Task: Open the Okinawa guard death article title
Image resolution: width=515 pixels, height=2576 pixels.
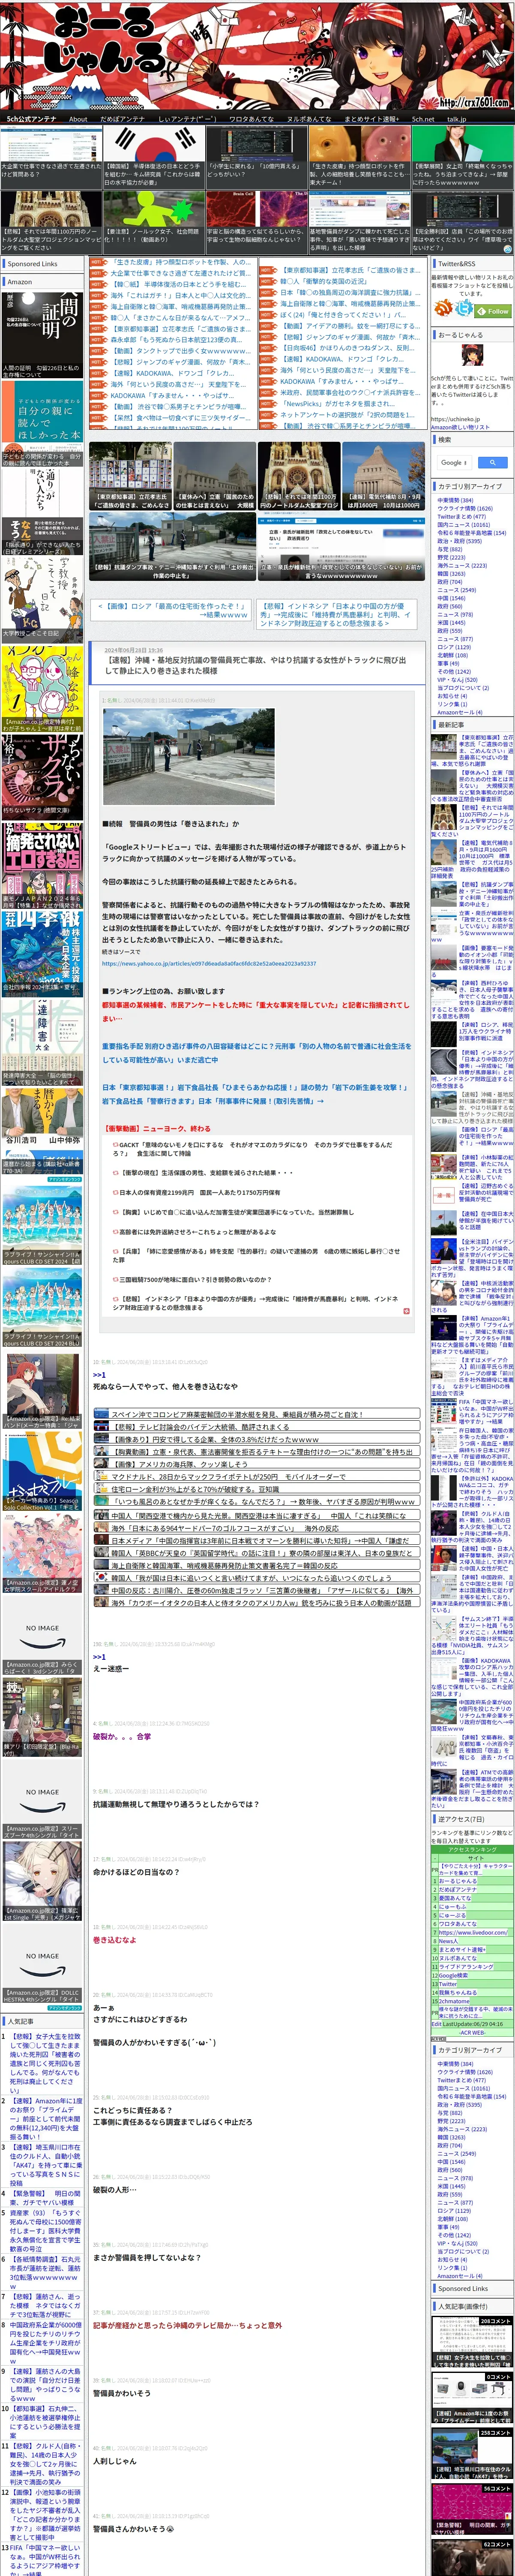Action: pyautogui.click(x=255, y=665)
